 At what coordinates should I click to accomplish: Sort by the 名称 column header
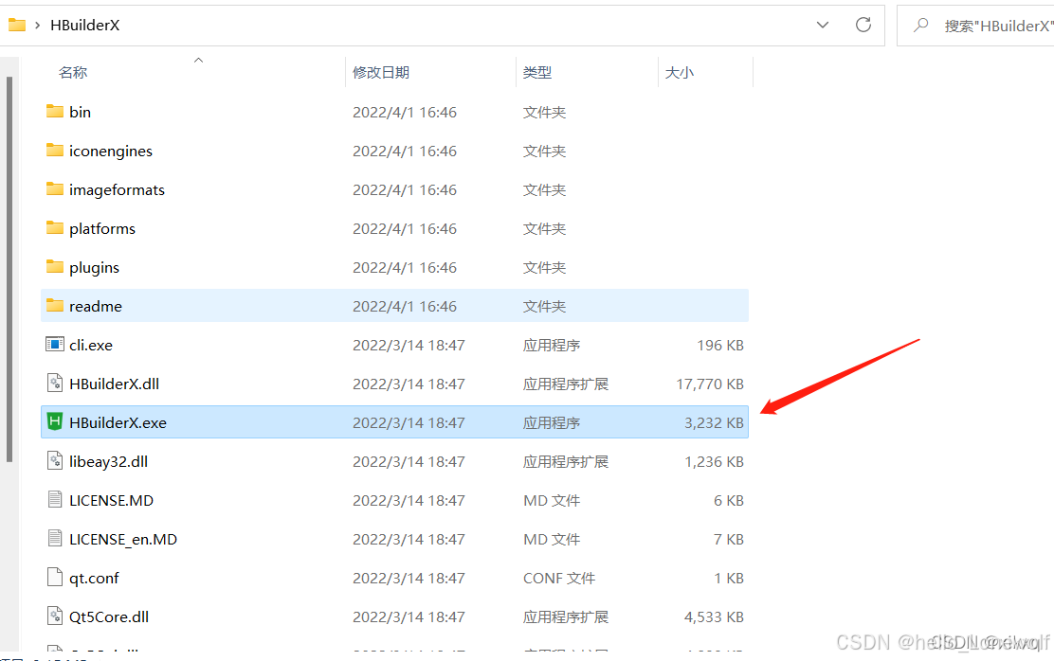click(73, 73)
